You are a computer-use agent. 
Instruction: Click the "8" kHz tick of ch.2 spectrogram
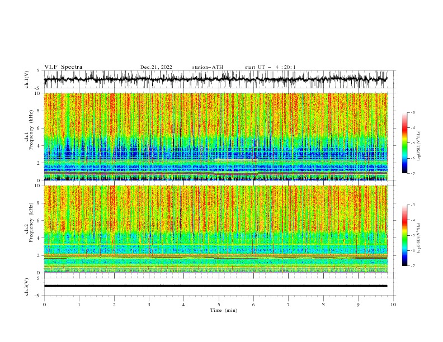click(x=40, y=203)
